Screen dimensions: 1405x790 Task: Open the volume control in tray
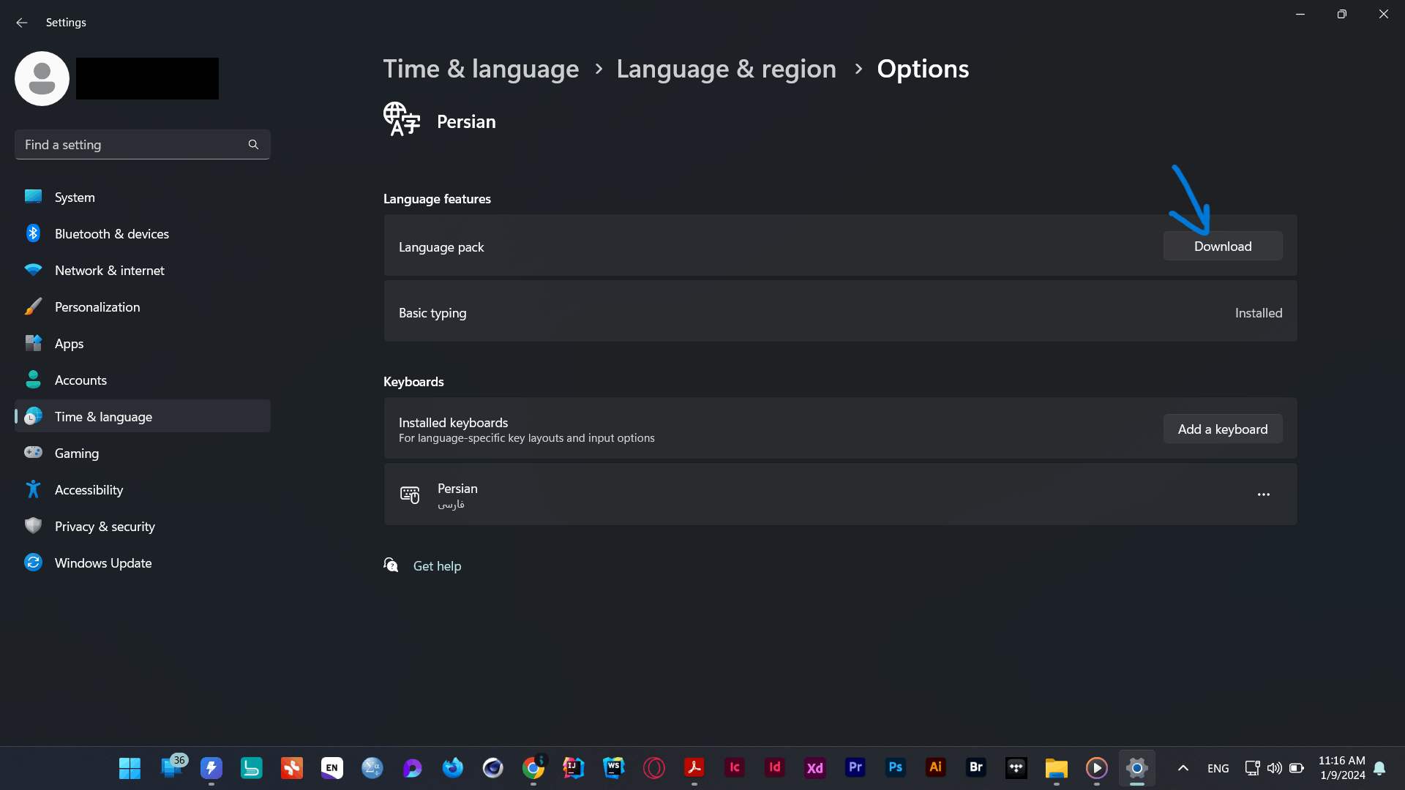click(1274, 768)
